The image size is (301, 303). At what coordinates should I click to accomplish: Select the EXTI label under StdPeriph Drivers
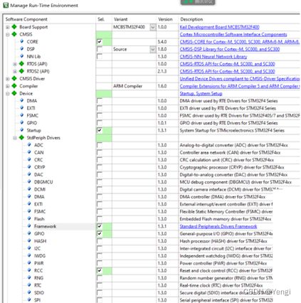[38, 204]
